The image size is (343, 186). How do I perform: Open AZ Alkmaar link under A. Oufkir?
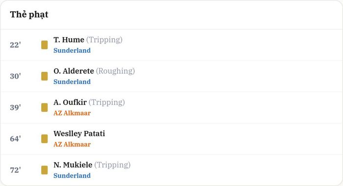pos(72,113)
